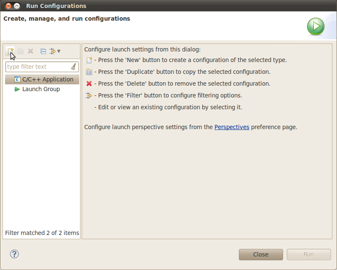Viewport: 337px width, 270px height.
Task: Click the grayed Delete configuration toolbar icon
Action: tap(30, 51)
